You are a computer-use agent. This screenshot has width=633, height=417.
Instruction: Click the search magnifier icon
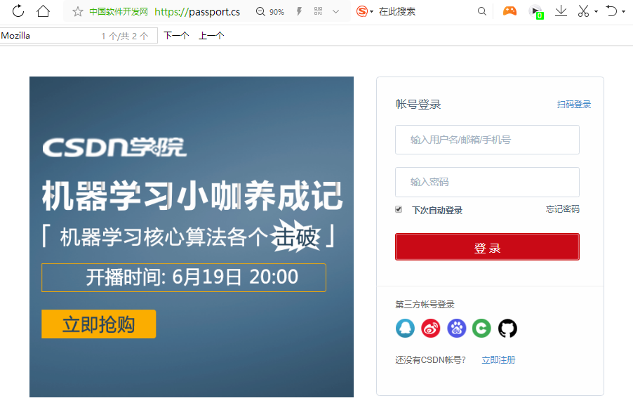(x=481, y=11)
